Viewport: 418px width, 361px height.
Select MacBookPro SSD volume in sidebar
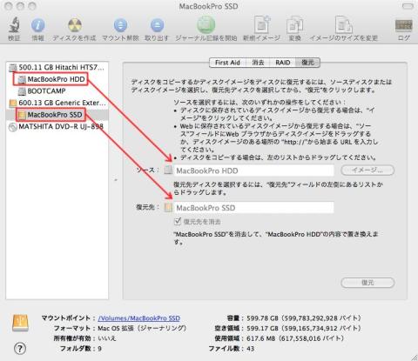point(51,115)
